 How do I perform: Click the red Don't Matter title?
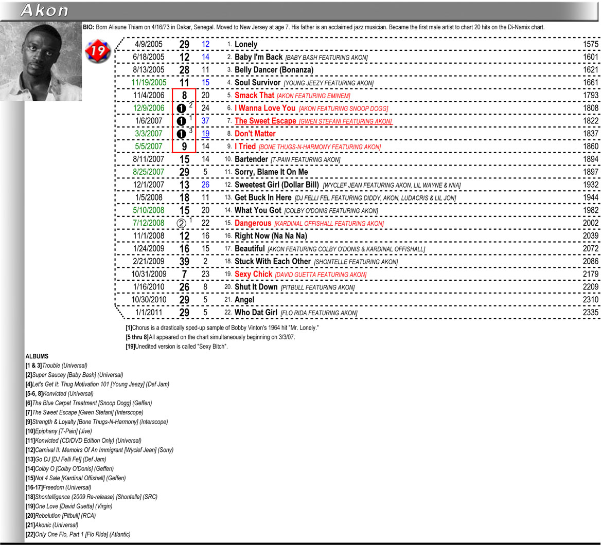click(x=255, y=134)
